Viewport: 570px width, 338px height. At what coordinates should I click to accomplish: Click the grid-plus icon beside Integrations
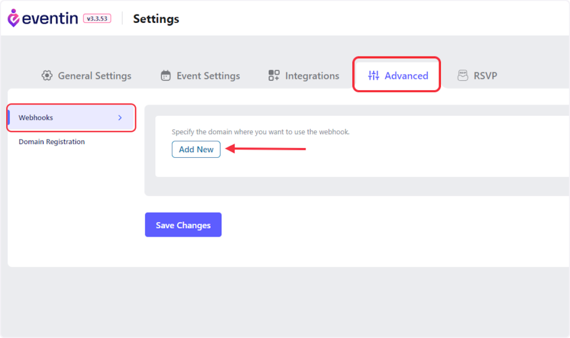point(274,76)
